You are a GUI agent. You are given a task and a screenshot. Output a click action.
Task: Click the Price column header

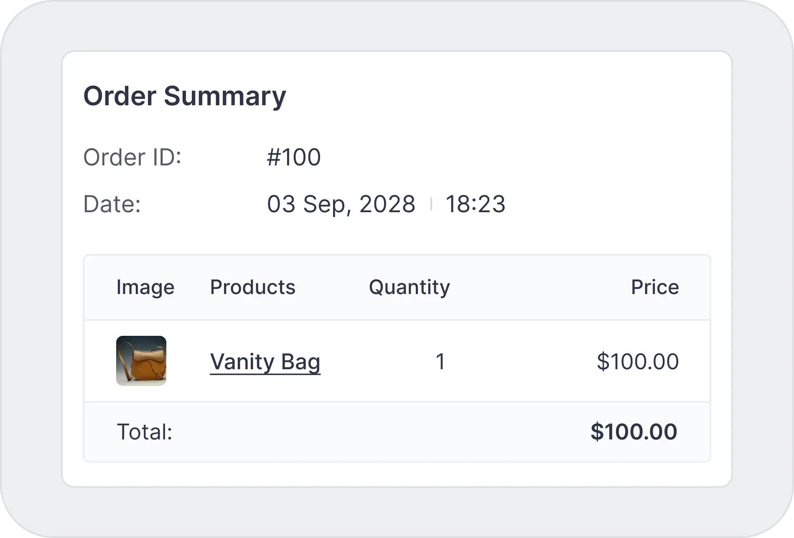coord(654,287)
